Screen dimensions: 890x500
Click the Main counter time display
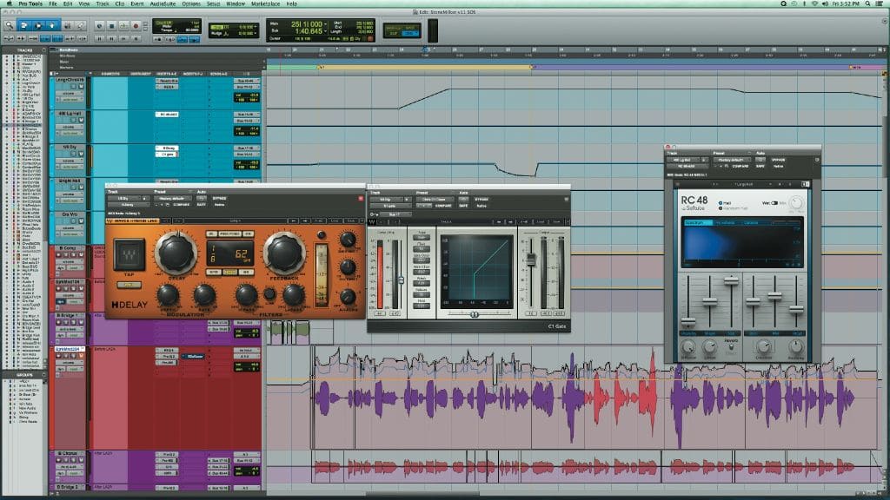(x=306, y=24)
